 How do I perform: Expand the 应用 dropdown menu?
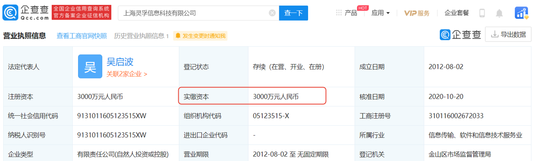point(380,13)
